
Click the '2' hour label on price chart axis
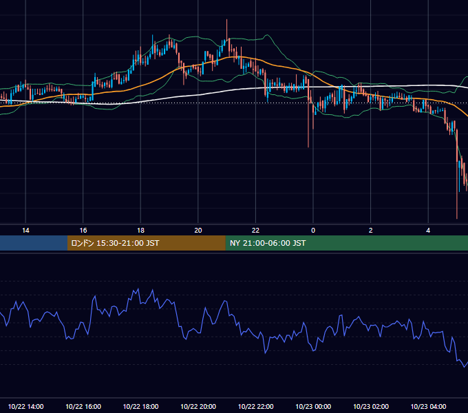pyautogui.click(x=371, y=231)
